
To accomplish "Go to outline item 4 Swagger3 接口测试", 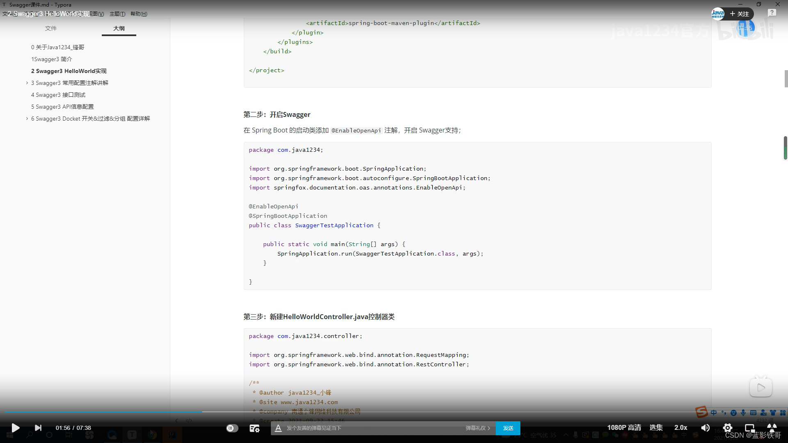I will (x=58, y=95).
